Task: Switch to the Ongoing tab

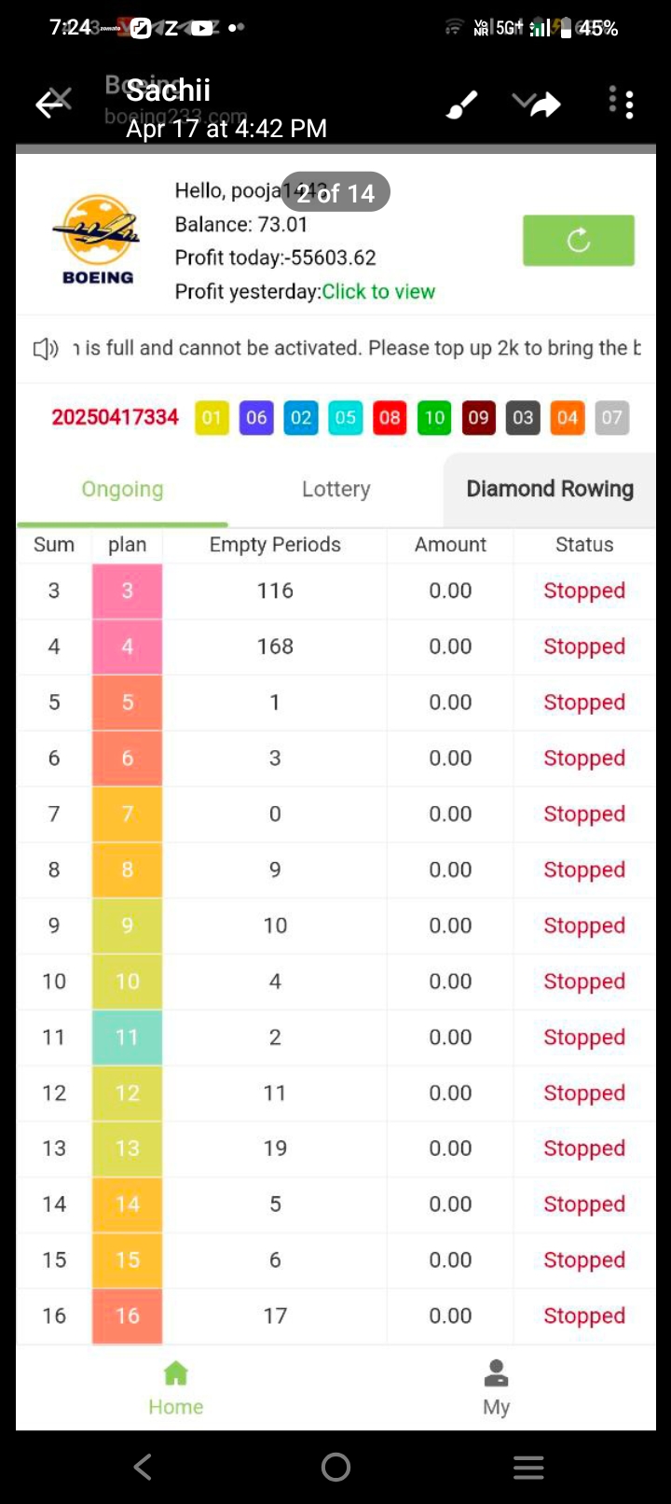Action: 122,490
